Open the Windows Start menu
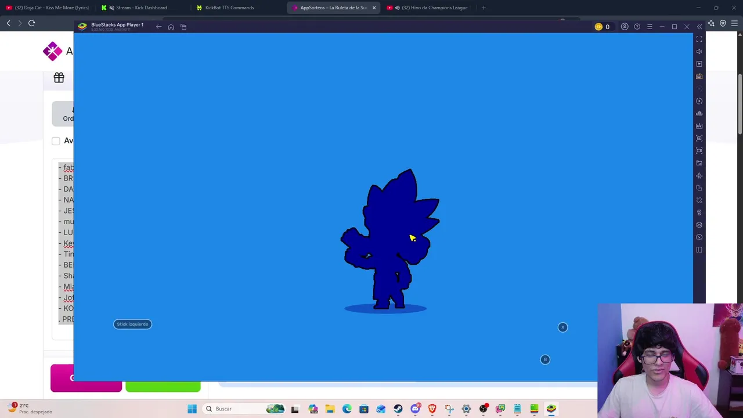 192,409
